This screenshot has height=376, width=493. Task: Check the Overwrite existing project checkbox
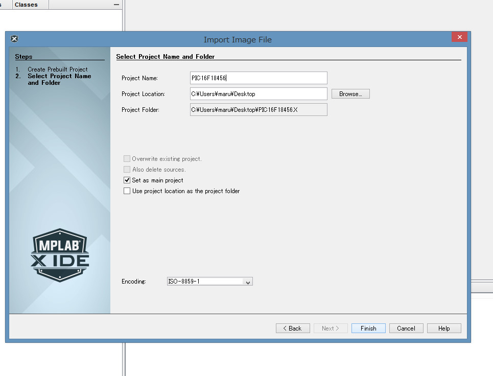[127, 159]
